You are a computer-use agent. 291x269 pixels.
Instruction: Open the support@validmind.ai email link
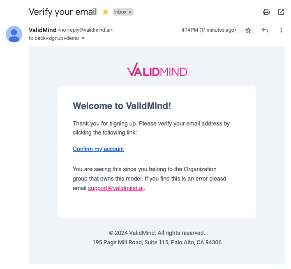click(x=116, y=188)
